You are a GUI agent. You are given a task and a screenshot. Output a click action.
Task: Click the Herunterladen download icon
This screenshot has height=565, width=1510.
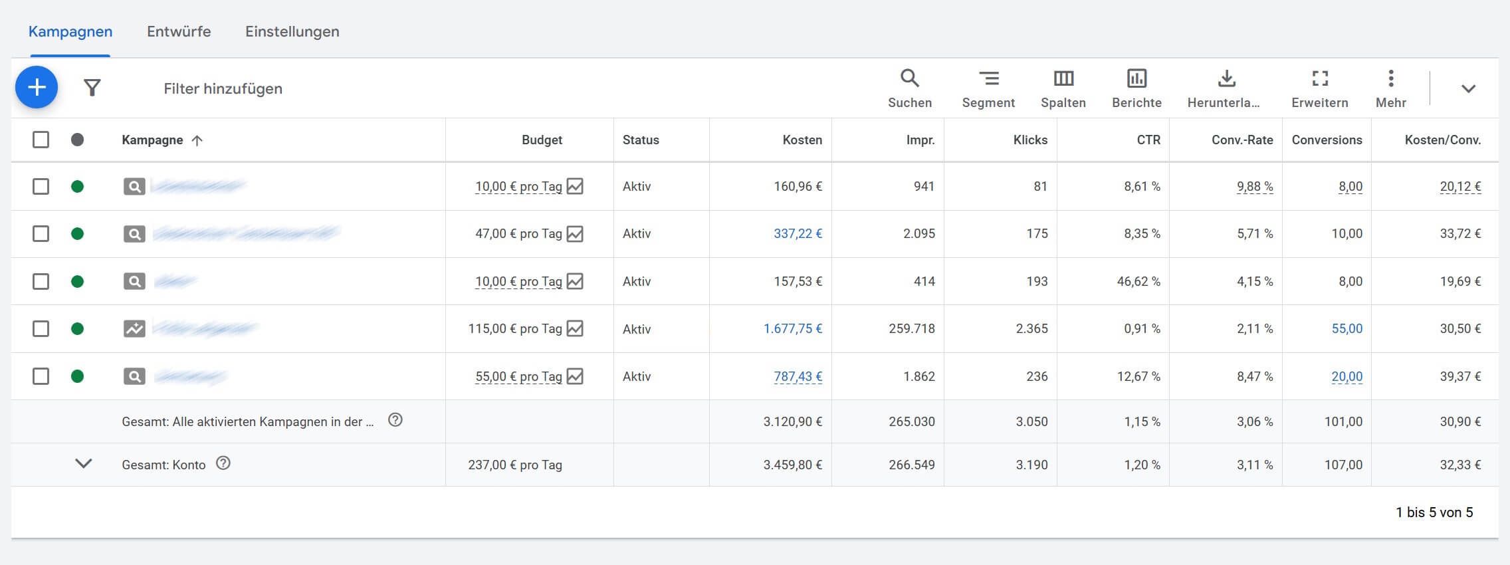(x=1226, y=88)
